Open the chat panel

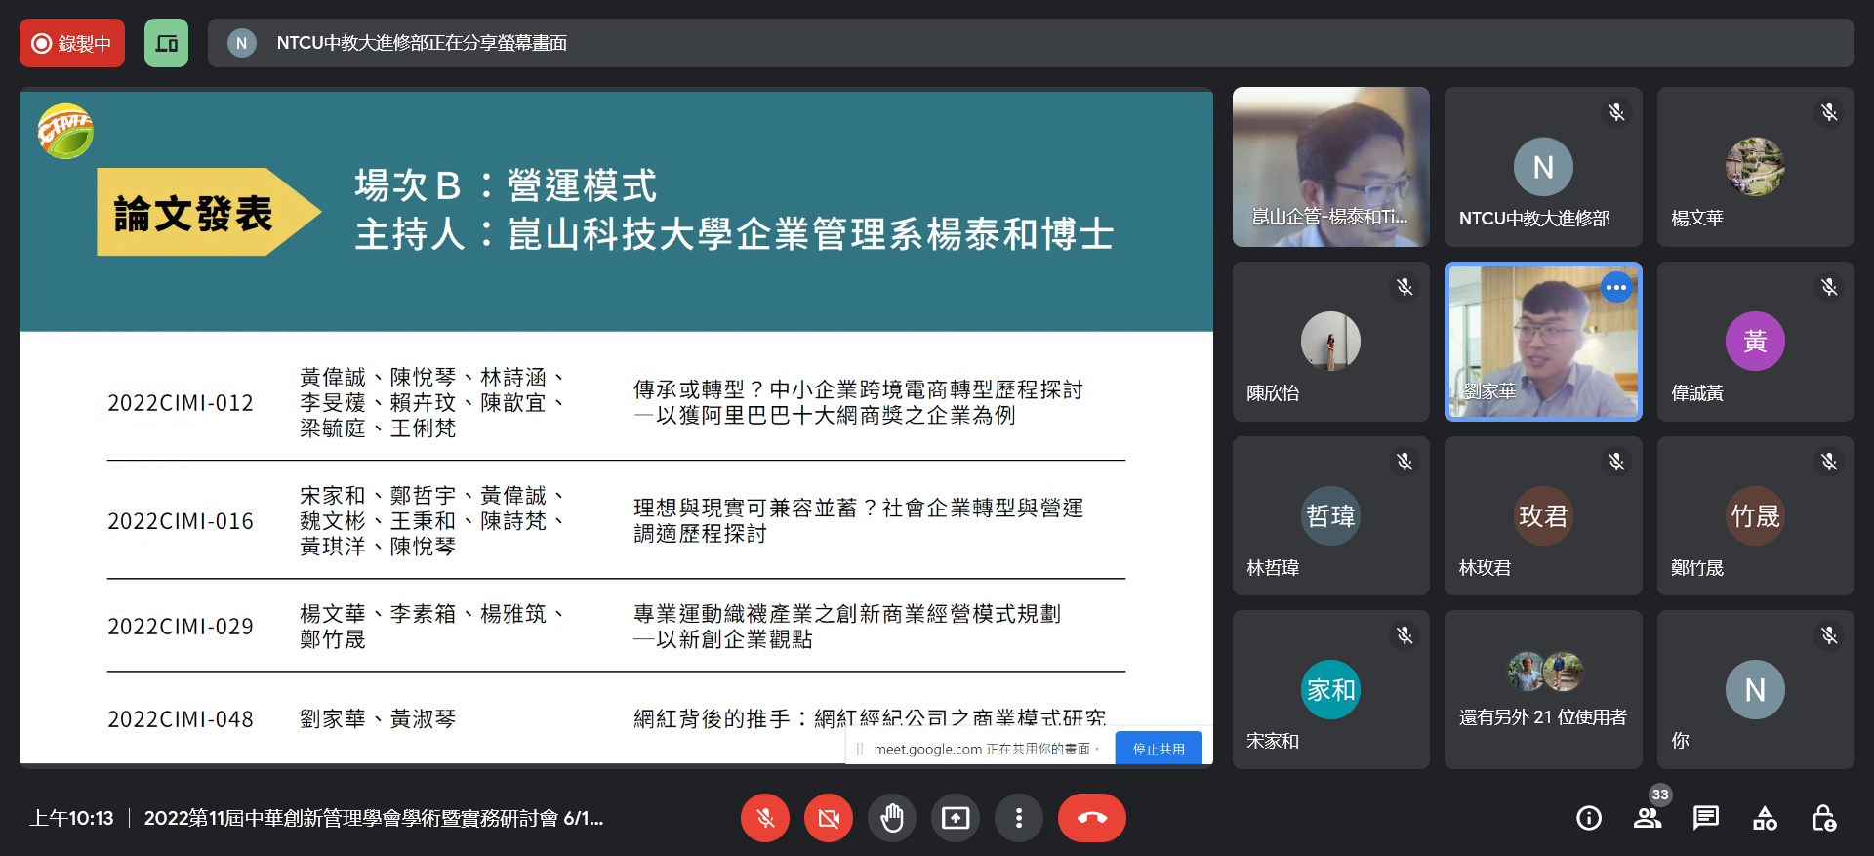tap(1706, 818)
